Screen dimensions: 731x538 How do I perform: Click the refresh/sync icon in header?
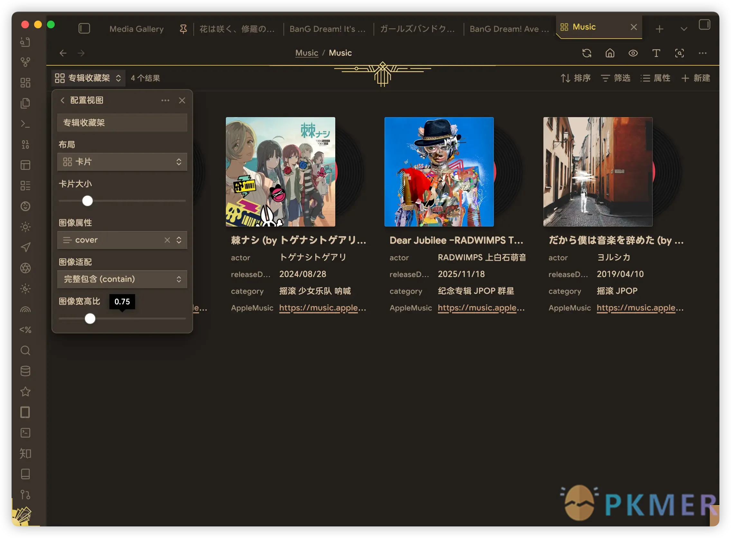point(587,53)
